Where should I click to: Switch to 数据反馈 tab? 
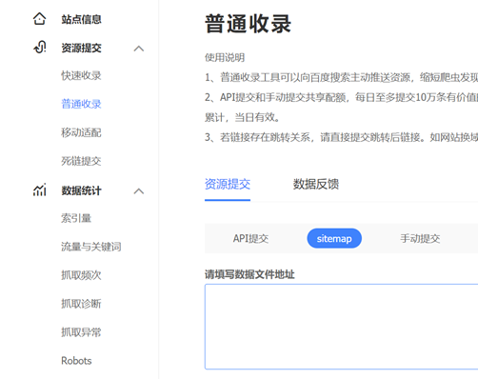(x=316, y=184)
